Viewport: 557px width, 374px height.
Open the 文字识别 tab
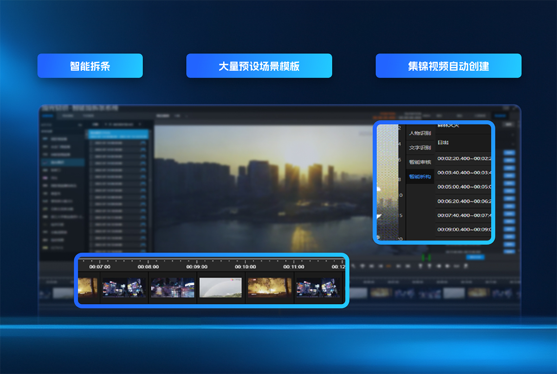[420, 148]
